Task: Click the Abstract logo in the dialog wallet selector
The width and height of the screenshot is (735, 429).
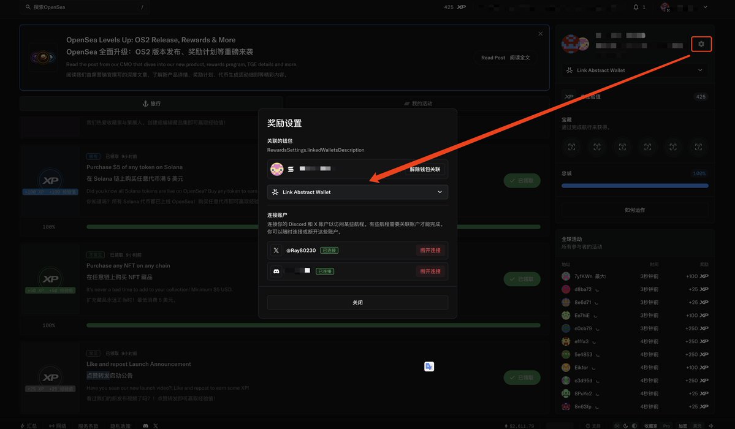Action: point(275,192)
